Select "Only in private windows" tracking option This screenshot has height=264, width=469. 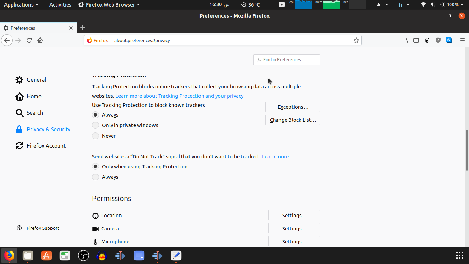pos(125,125)
